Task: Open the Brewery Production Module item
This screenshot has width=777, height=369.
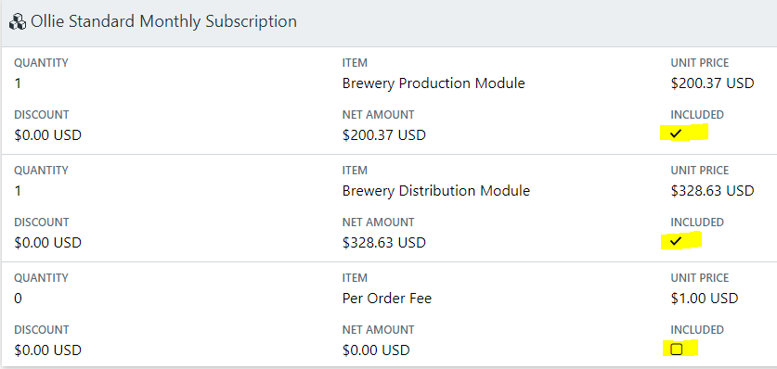Action: [x=434, y=83]
